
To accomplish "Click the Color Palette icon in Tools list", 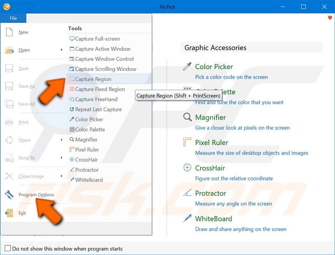I will coord(72,129).
